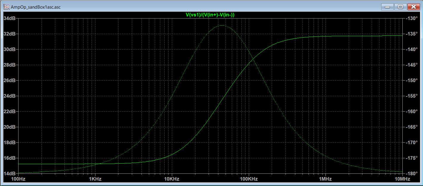423x186 pixels.
Task: Click the 26dB left axis label
Action: click(x=10, y=81)
